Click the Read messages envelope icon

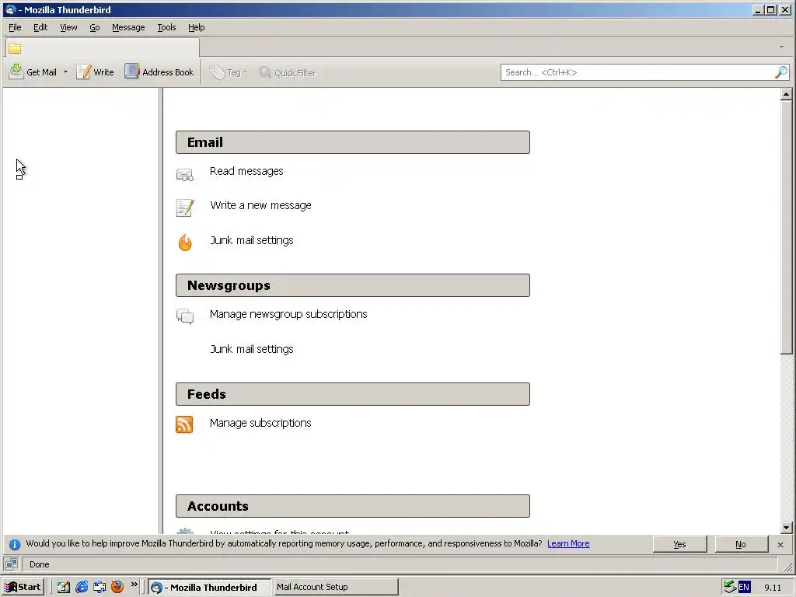(185, 175)
